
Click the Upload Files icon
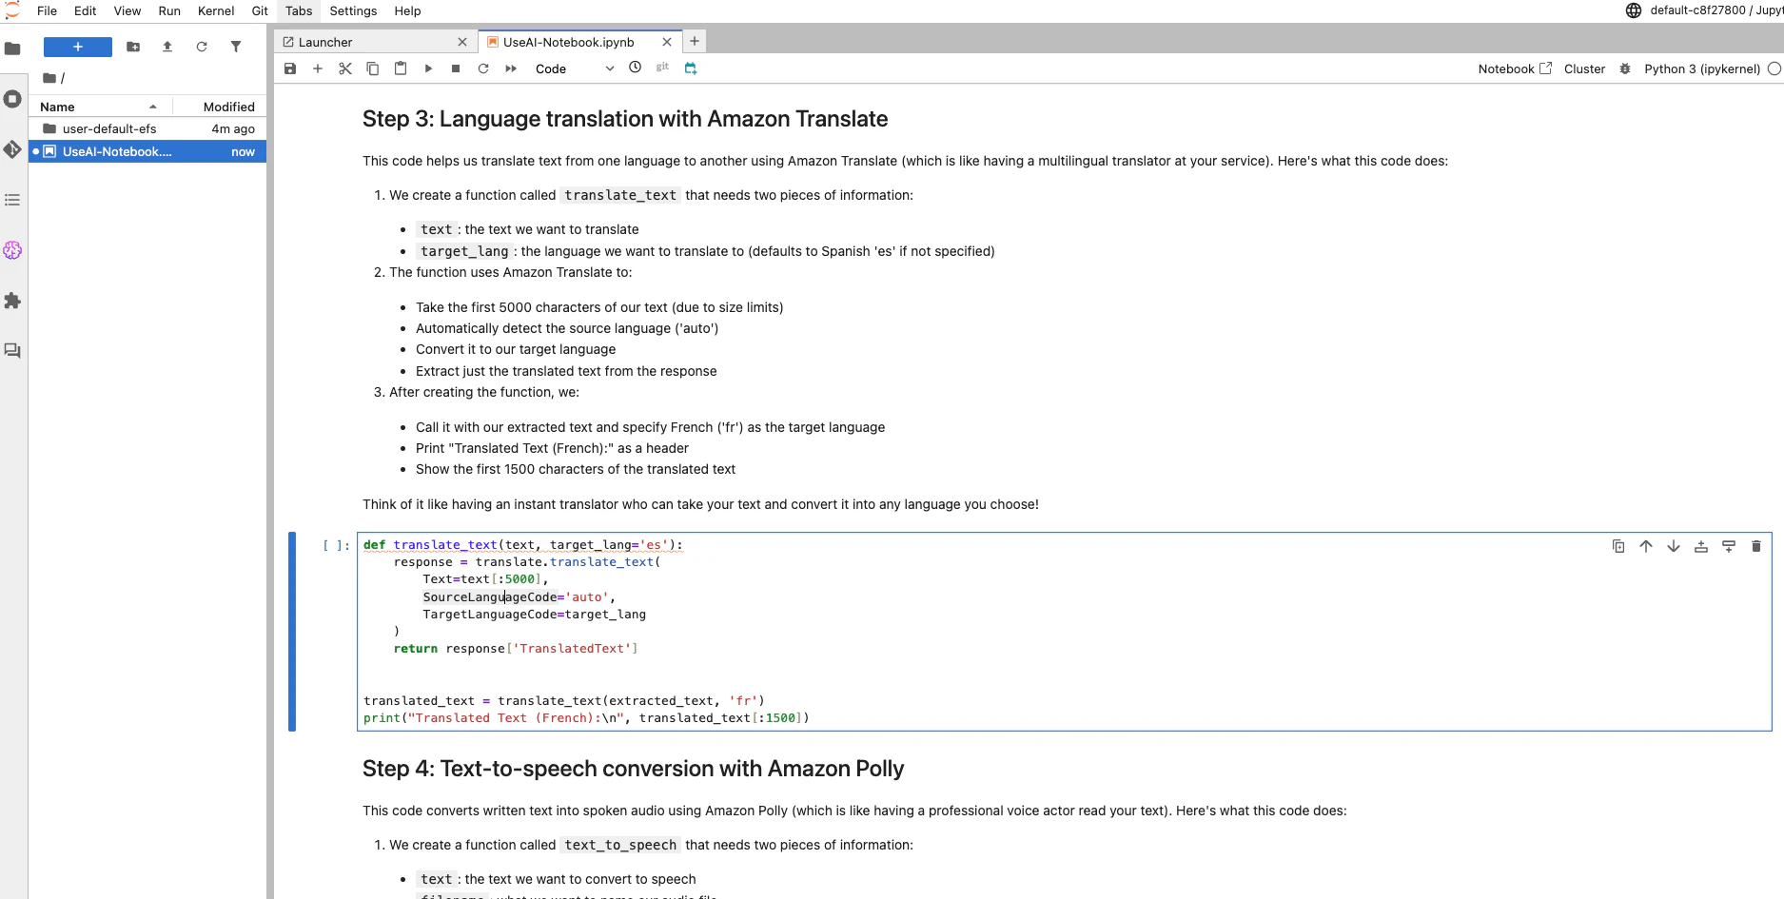click(x=167, y=47)
